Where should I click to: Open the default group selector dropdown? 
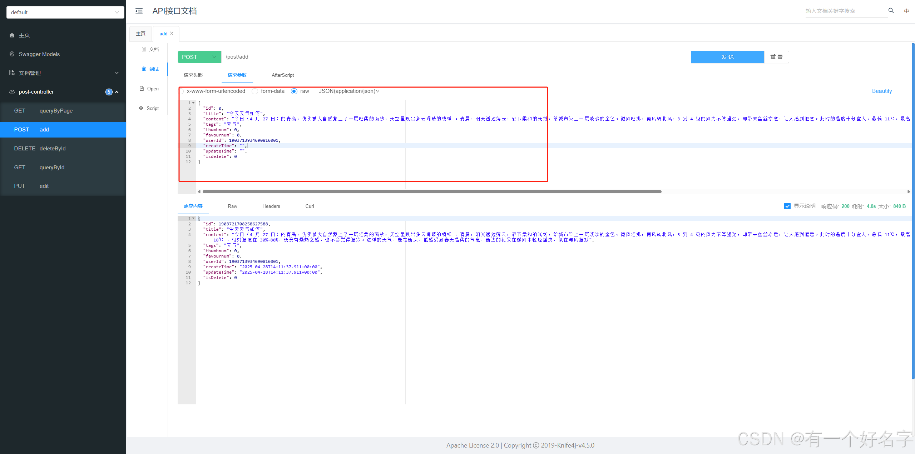[65, 12]
